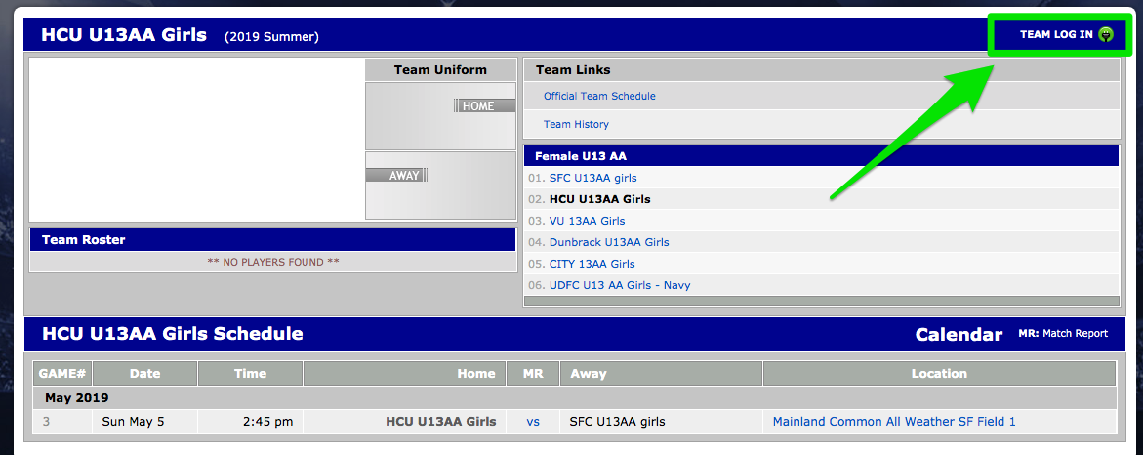Click the Team Uniform header

tap(440, 70)
